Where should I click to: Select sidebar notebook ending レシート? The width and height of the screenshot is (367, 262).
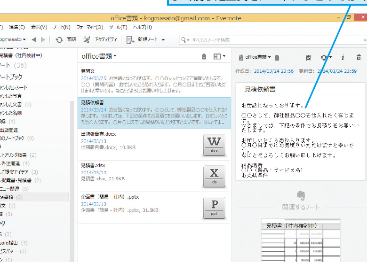click(x=14, y=87)
